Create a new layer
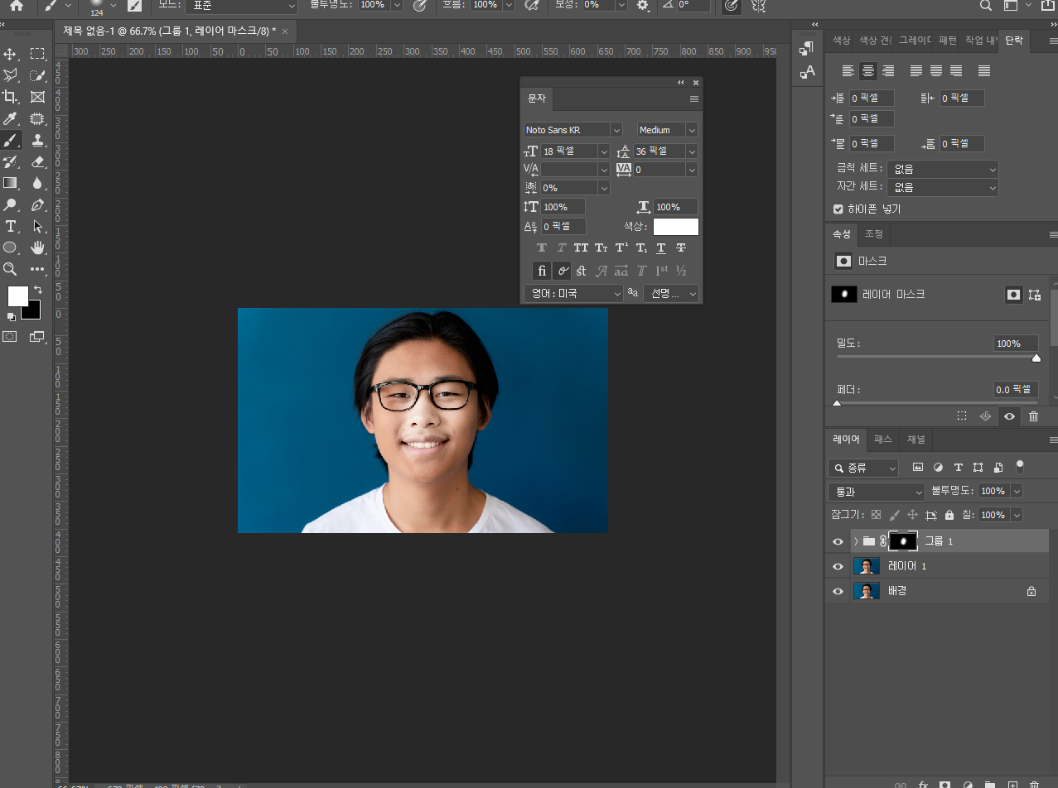The width and height of the screenshot is (1058, 788). pos(1012,783)
